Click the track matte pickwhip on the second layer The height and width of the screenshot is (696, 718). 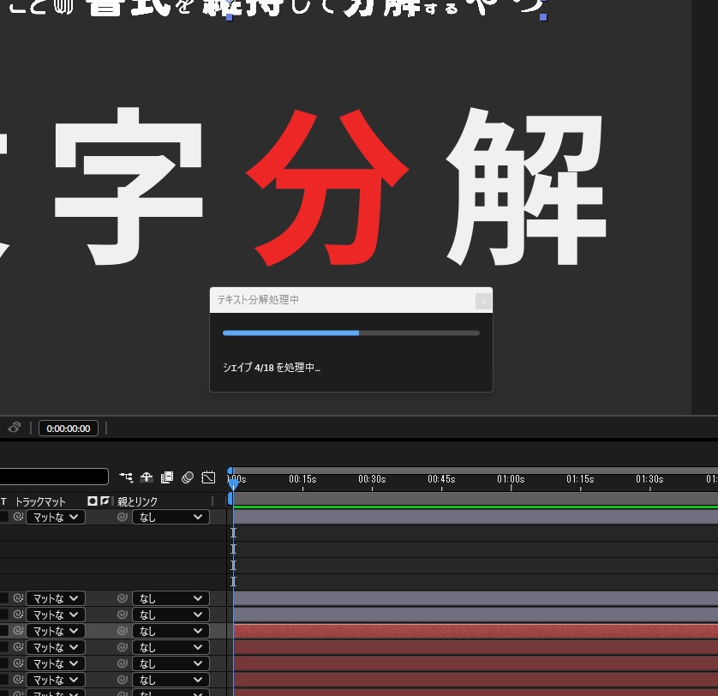[x=17, y=598]
